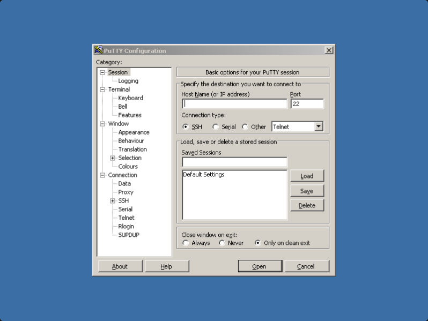Close the PuTTY Configuration dialog
Viewport: 428px width, 321px height.
(329, 50)
